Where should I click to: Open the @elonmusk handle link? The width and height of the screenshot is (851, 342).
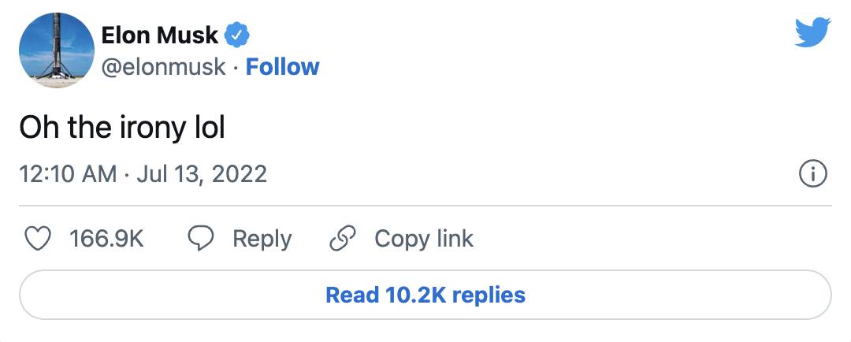point(163,67)
